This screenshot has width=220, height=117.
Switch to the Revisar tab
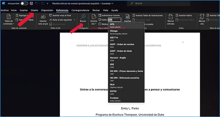tap(96, 10)
